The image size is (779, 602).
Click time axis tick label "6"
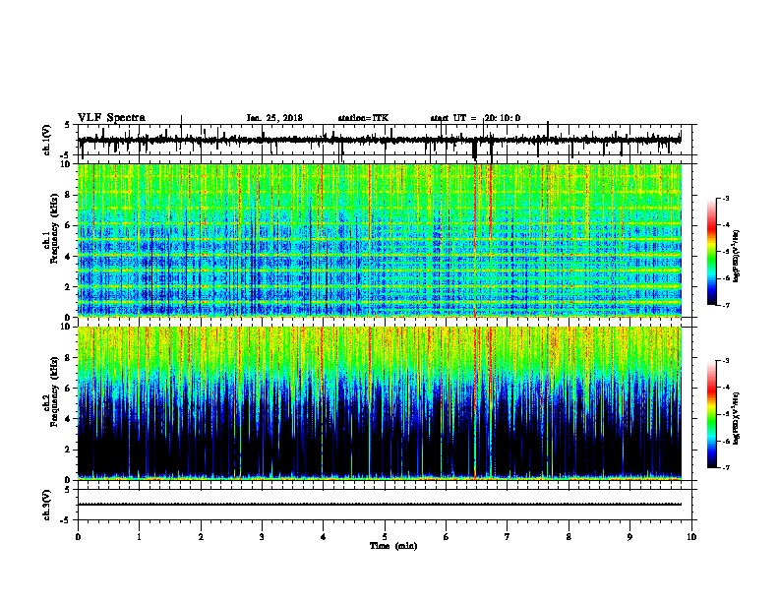(447, 537)
